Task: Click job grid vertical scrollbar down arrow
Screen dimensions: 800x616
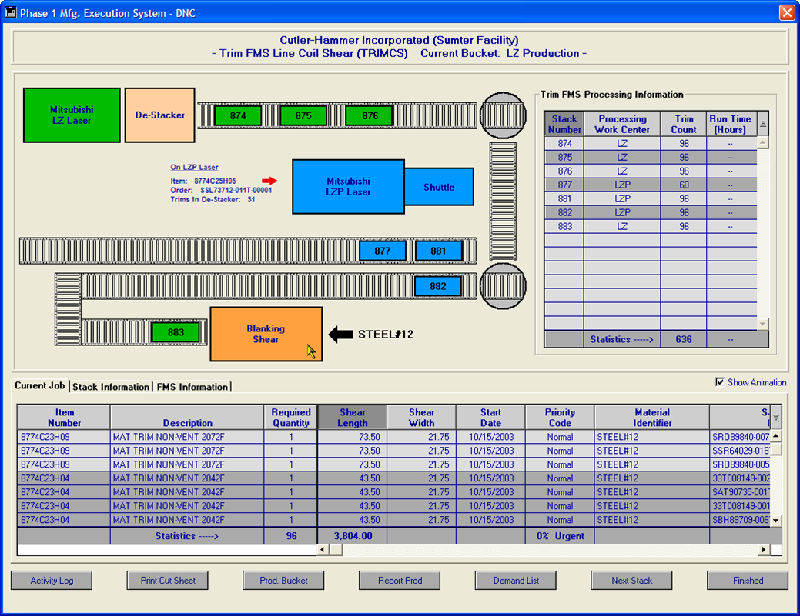Action: pos(776,520)
